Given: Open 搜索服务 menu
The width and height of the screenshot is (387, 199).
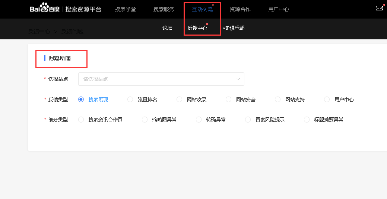Looking at the screenshot, I should coord(164,9).
